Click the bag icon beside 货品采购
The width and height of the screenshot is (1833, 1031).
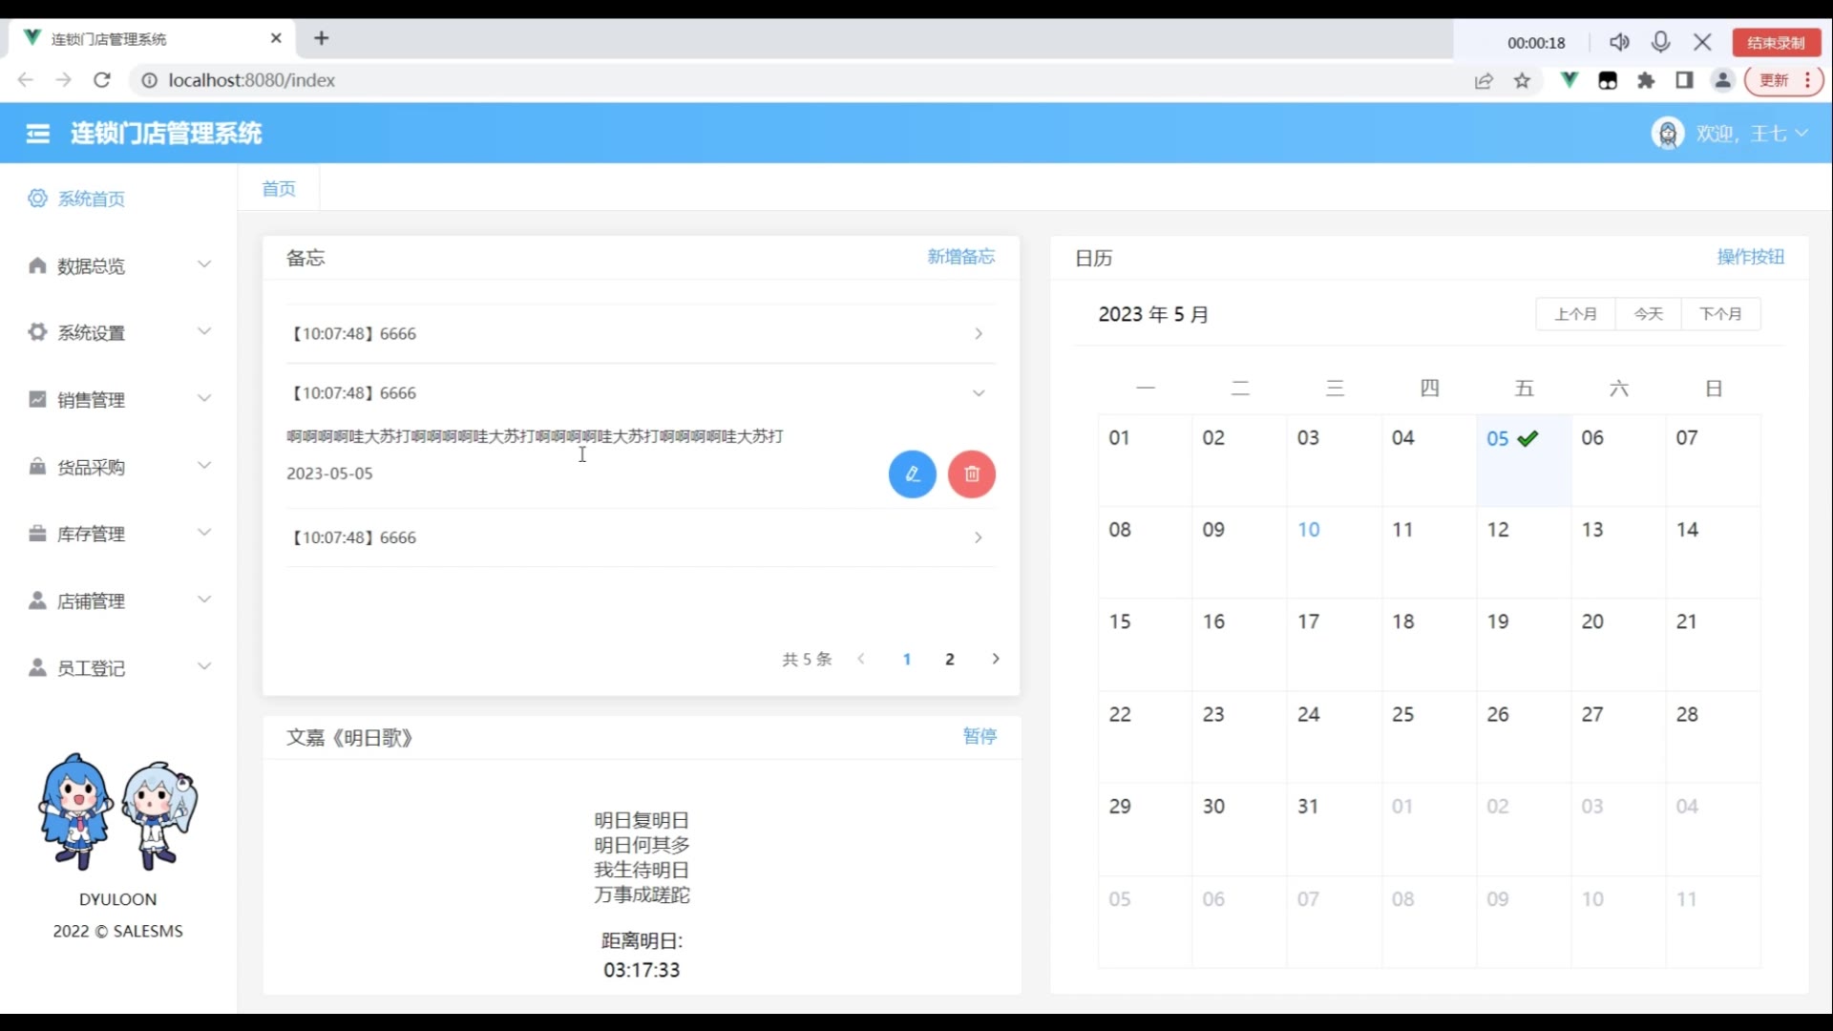[x=37, y=467]
